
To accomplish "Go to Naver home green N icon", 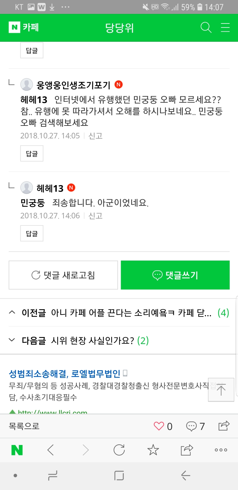I will point(17,450).
